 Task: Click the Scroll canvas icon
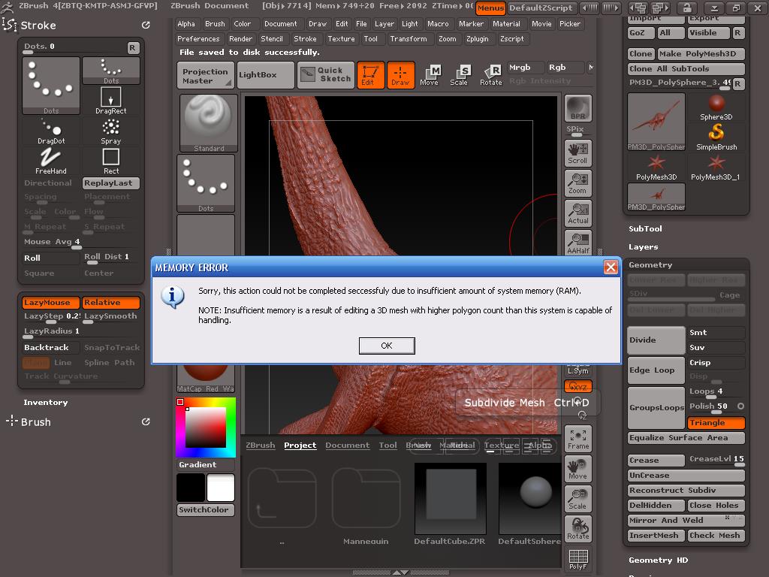[578, 153]
